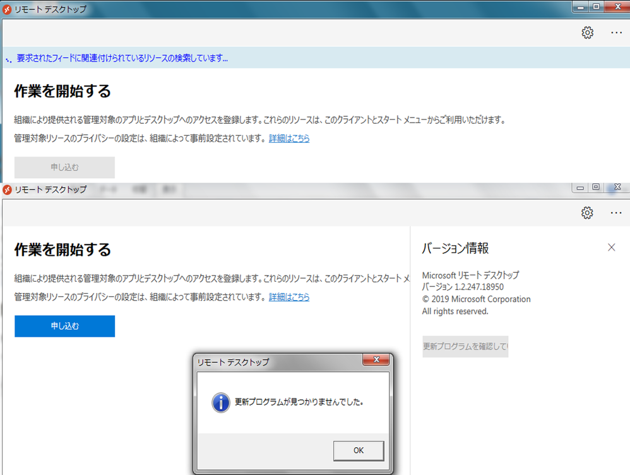Viewport: 630px width, 475px height.
Task: Close the upper Remote Desktop window
Action: pos(617,7)
